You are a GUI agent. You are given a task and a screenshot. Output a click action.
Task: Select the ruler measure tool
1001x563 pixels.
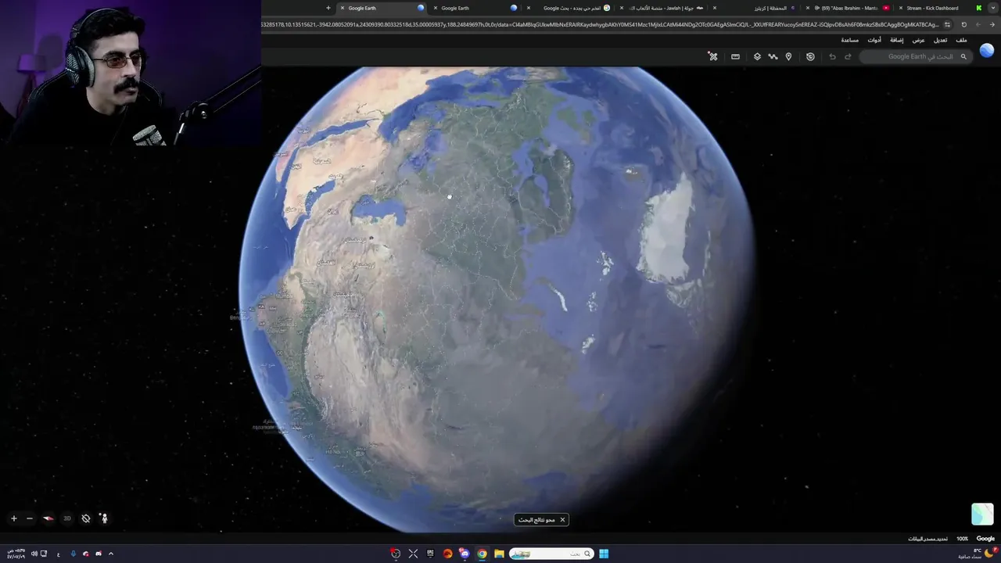point(735,56)
